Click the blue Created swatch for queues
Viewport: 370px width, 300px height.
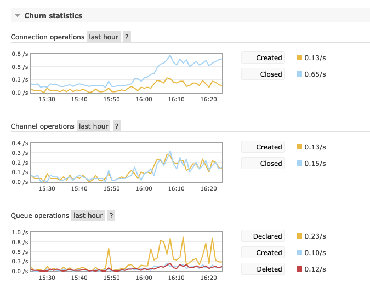pyautogui.click(x=299, y=252)
